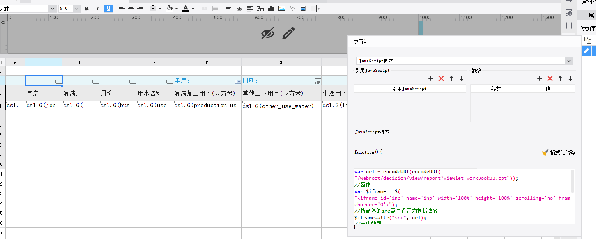596x239 pixels.
Task: Toggle the underline button
Action: click(x=108, y=9)
